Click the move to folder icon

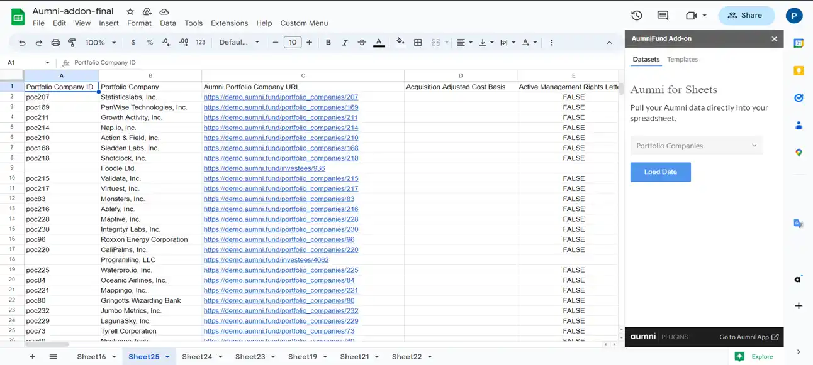(147, 12)
